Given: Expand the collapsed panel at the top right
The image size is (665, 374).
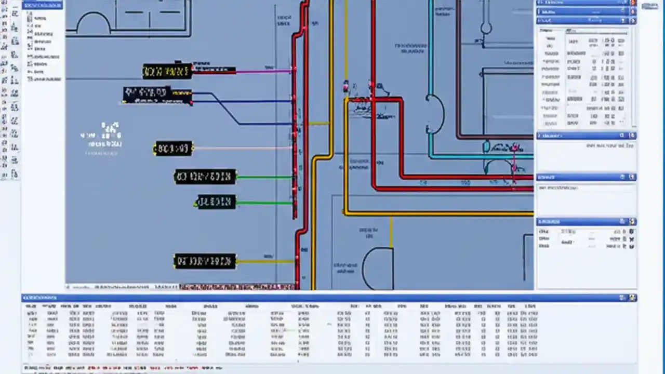Looking at the screenshot, I should click(x=632, y=3).
